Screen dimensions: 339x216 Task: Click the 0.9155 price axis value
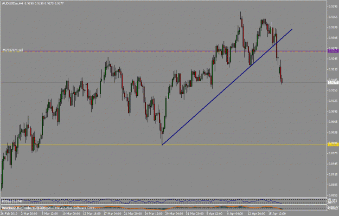tap(333, 90)
